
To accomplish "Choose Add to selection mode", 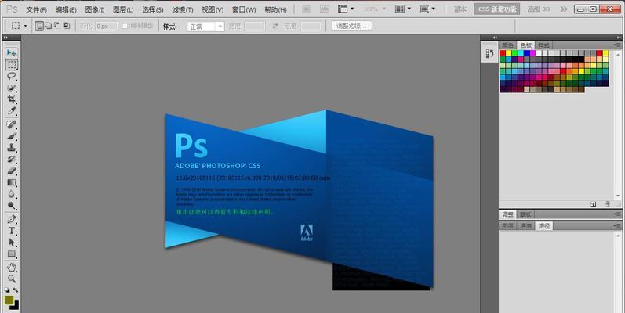I will pos(49,26).
